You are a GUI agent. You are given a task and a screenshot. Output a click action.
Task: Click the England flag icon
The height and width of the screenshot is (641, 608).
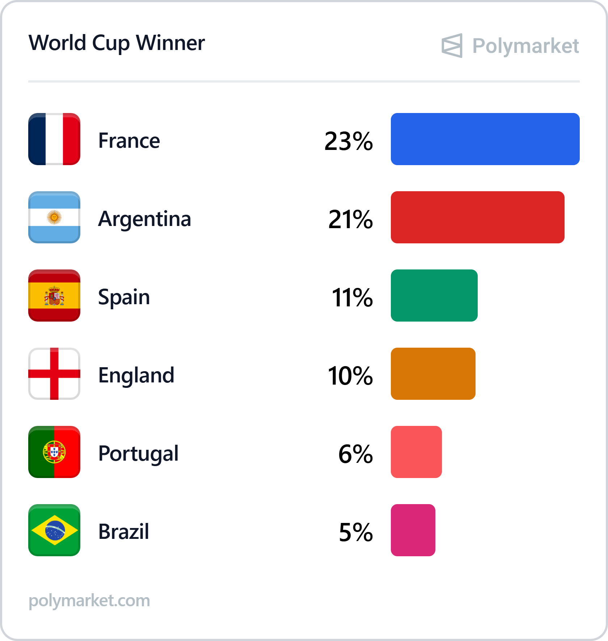tap(54, 374)
